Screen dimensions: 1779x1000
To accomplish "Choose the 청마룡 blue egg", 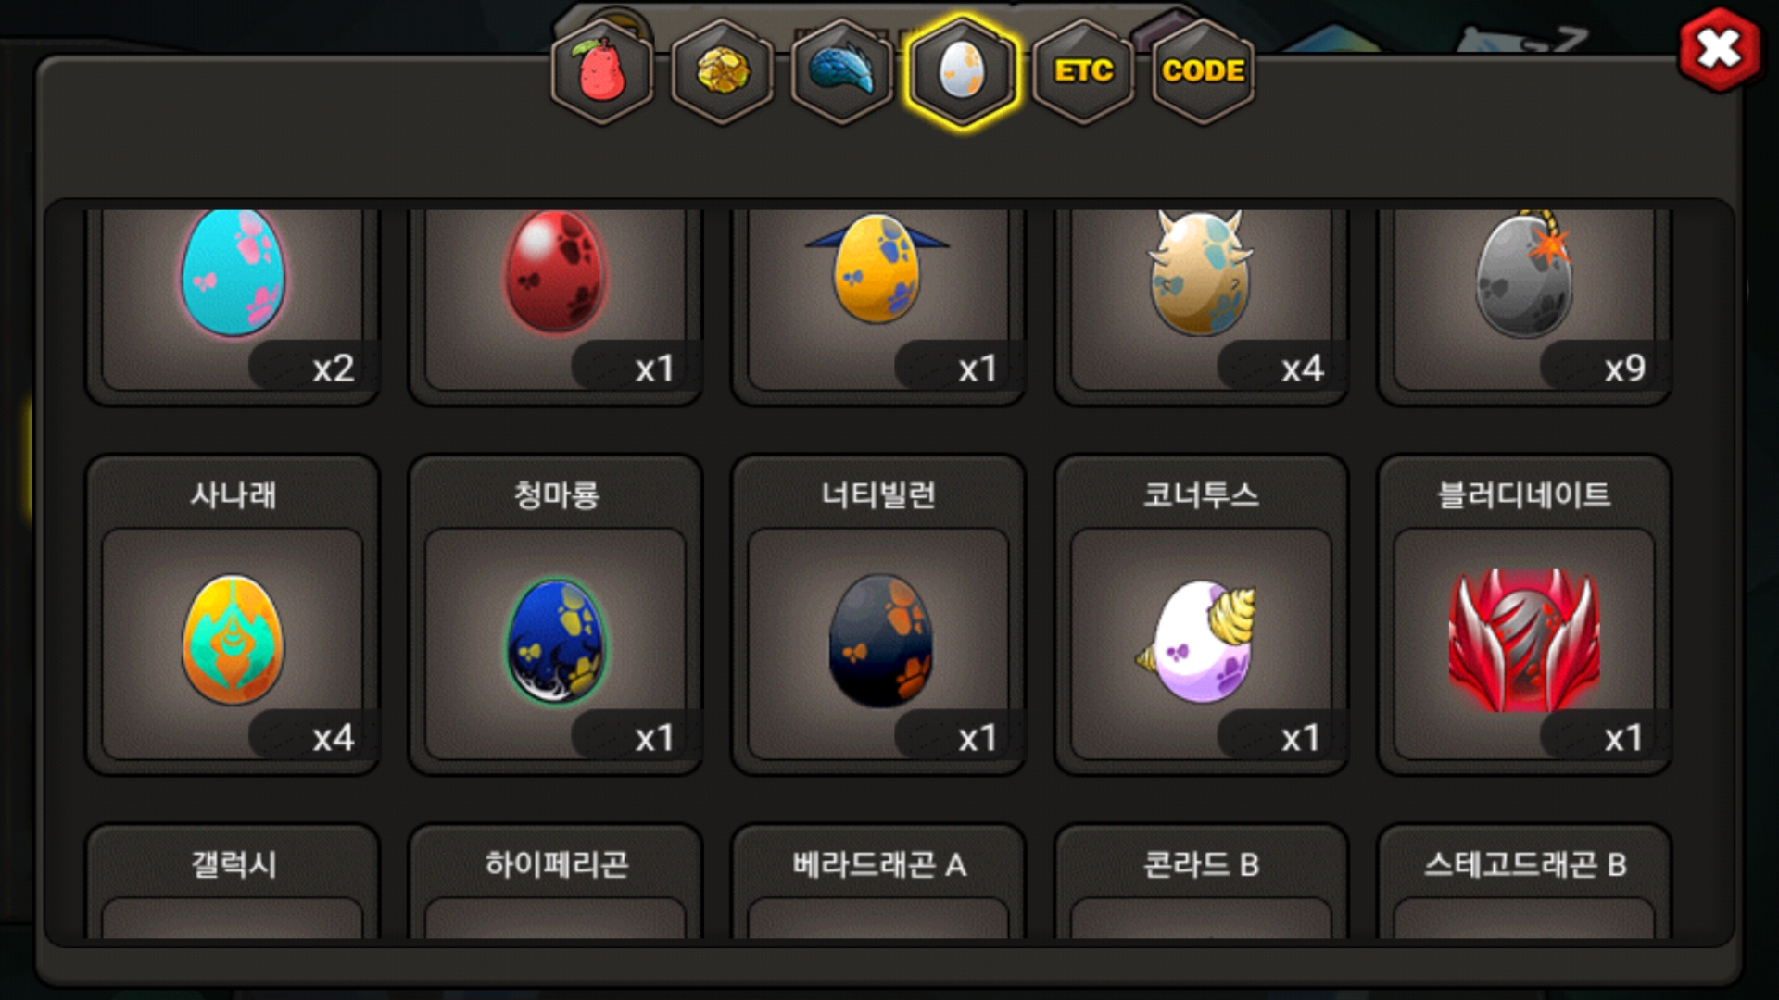I will (x=556, y=615).
